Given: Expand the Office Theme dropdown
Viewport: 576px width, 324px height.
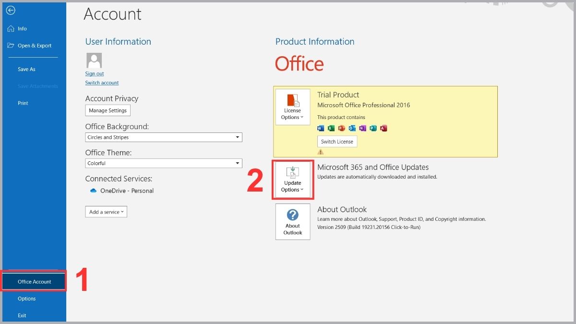Looking at the screenshot, I should point(164,163).
